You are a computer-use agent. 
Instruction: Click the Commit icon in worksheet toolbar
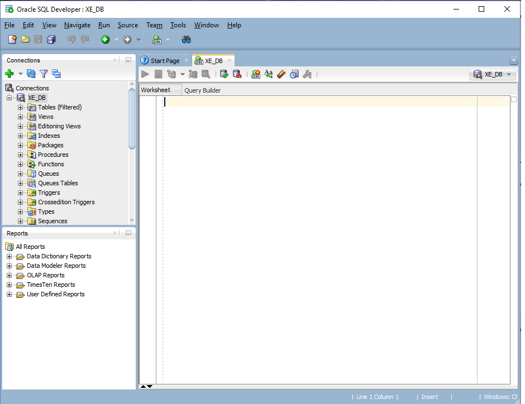(225, 74)
